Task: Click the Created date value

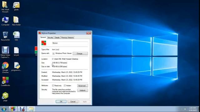Action: 67,72
